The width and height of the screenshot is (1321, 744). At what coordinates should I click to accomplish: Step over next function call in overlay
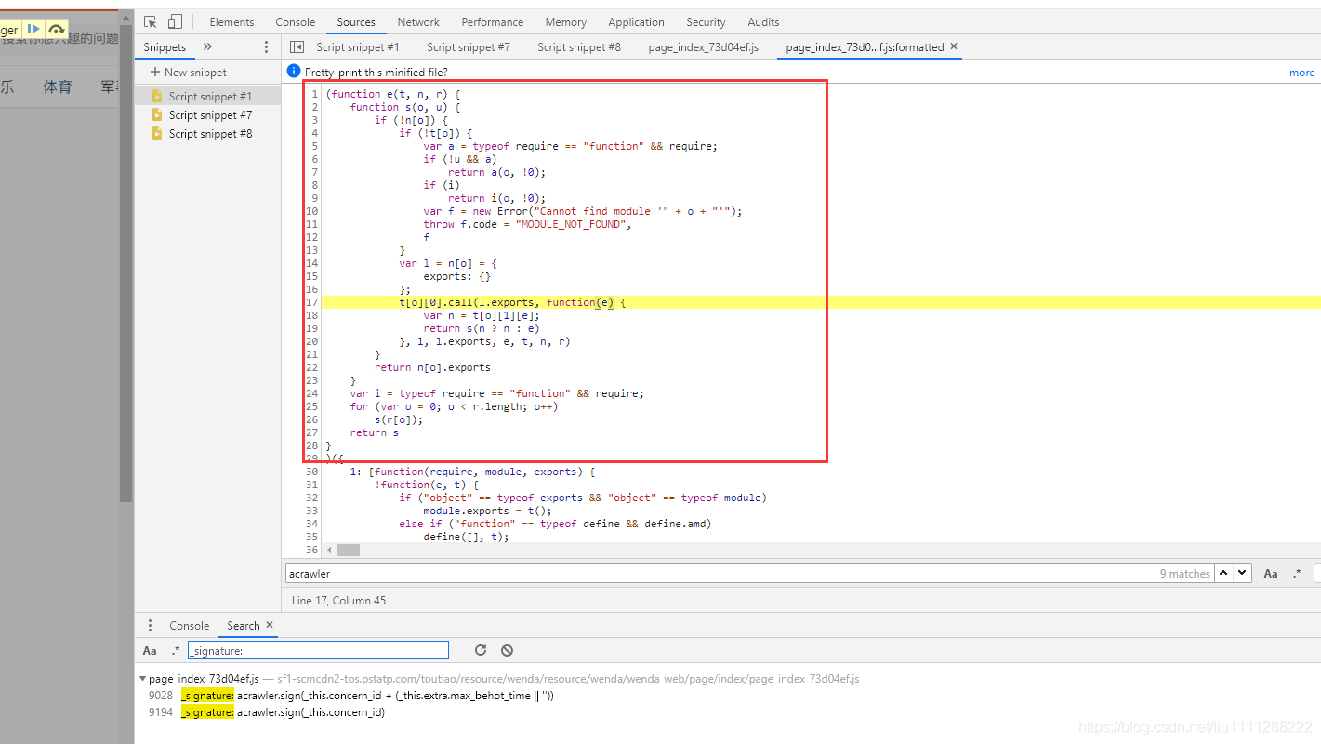(57, 30)
